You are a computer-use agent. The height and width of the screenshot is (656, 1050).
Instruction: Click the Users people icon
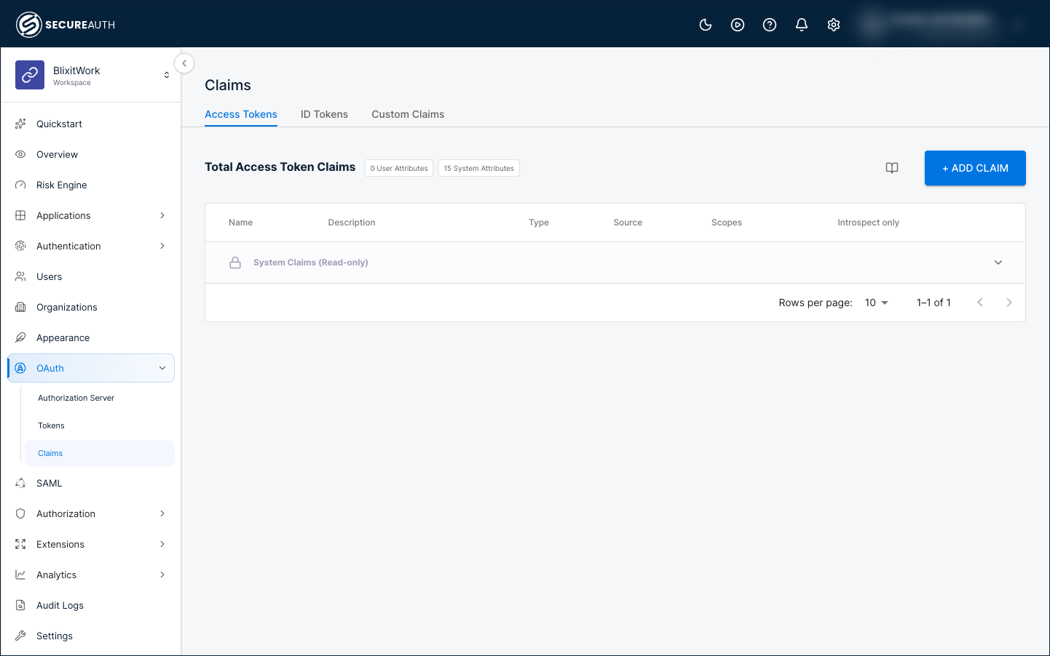point(20,276)
